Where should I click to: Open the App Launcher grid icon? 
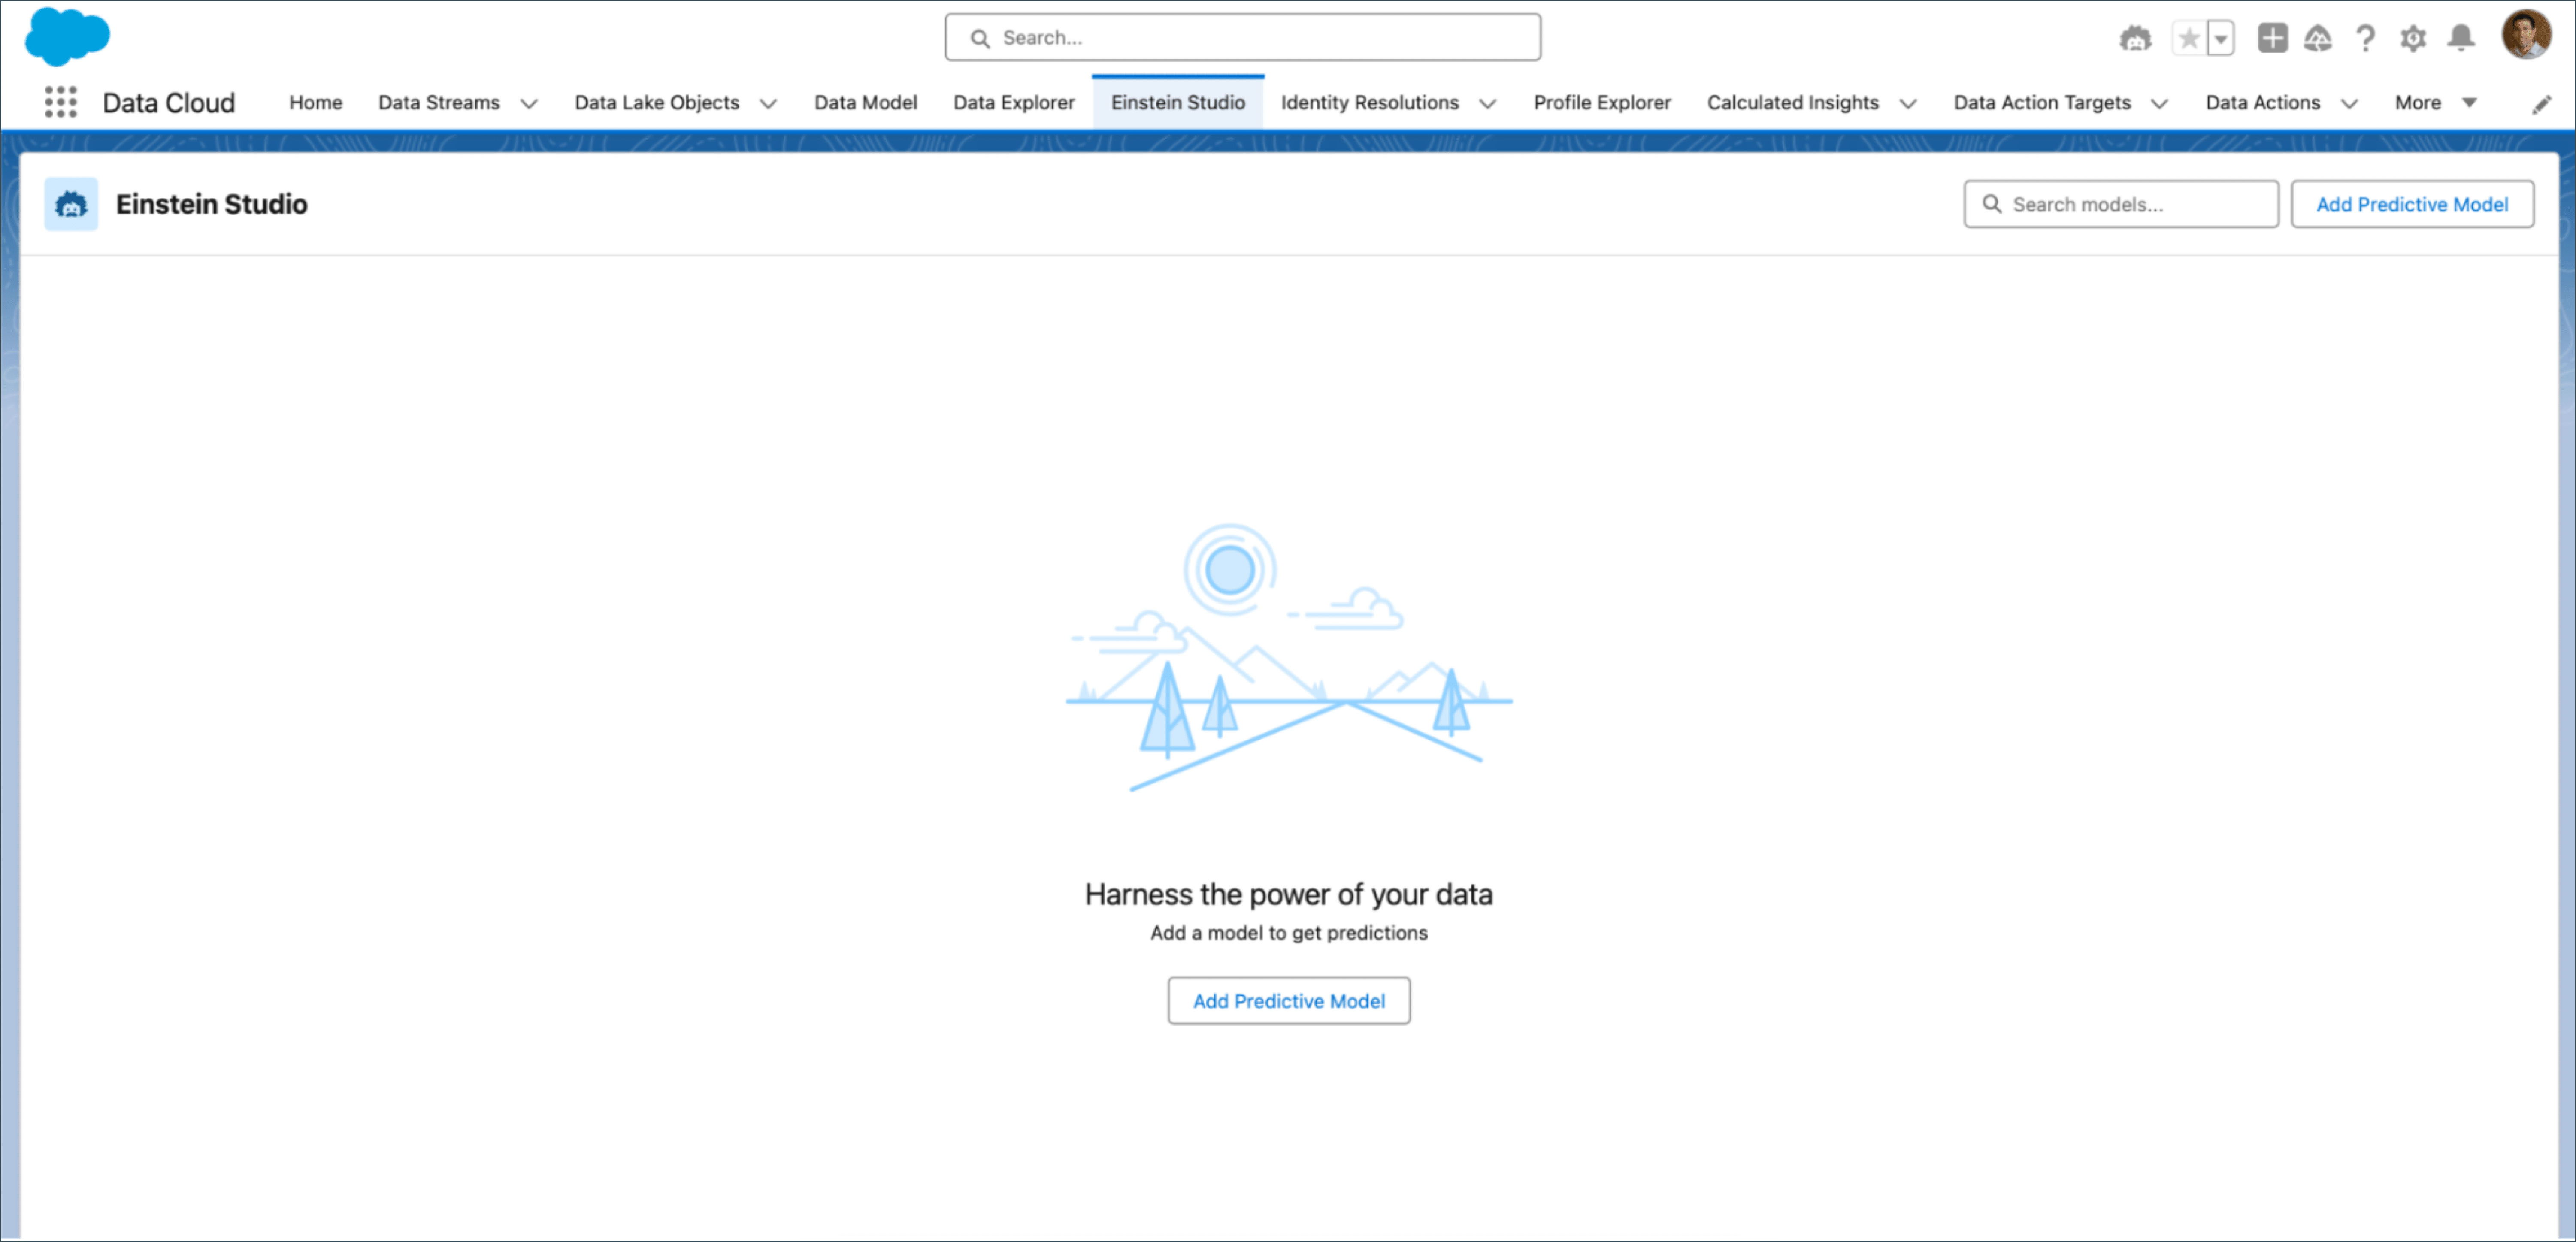pyautogui.click(x=60, y=102)
